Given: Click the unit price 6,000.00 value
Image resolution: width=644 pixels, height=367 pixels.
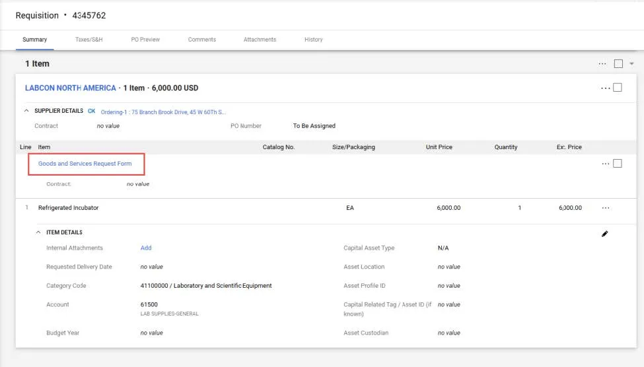Looking at the screenshot, I should 448,208.
